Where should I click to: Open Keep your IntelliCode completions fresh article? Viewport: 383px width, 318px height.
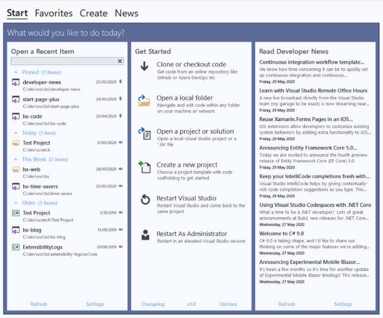click(315, 177)
